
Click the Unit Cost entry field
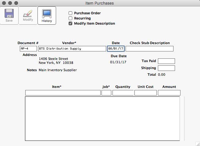pos(145,93)
